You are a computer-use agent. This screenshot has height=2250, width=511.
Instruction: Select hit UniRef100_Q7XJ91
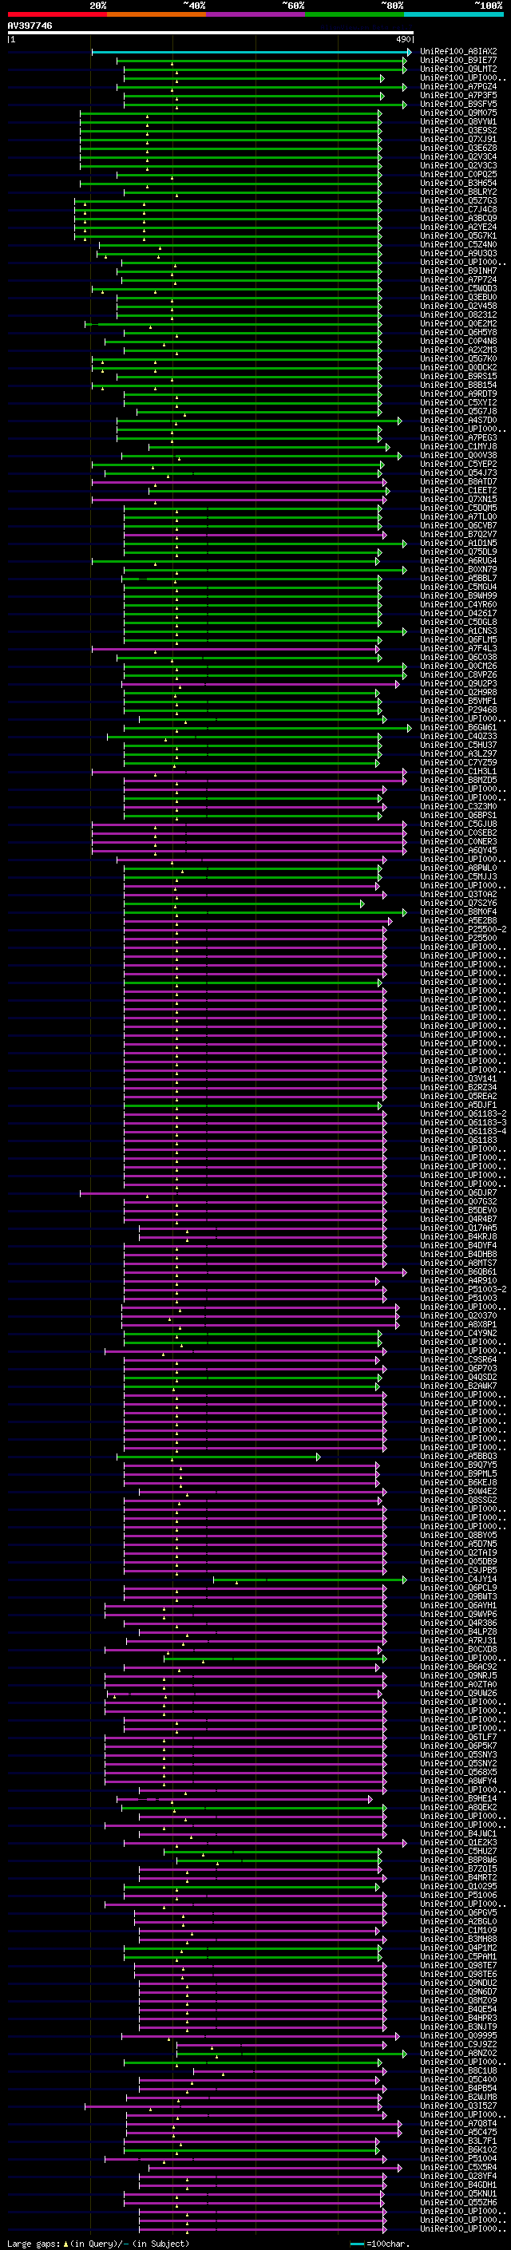coord(458,139)
